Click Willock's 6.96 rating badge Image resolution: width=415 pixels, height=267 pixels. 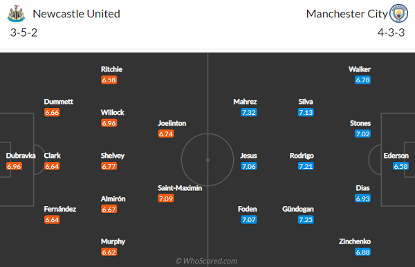[109, 123]
